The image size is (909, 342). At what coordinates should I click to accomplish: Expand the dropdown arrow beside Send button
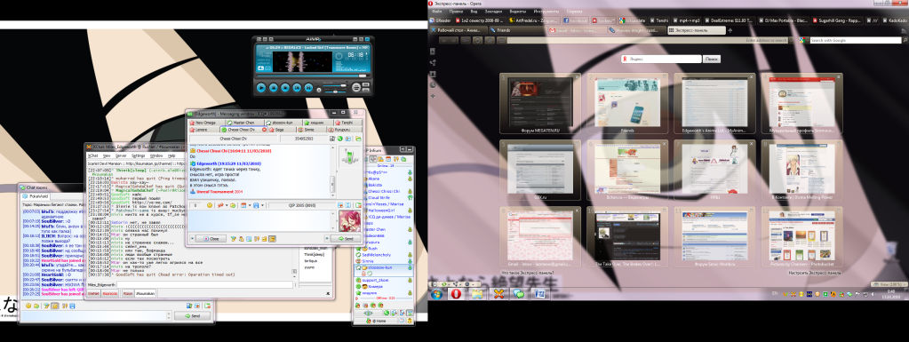pyautogui.click(x=326, y=238)
